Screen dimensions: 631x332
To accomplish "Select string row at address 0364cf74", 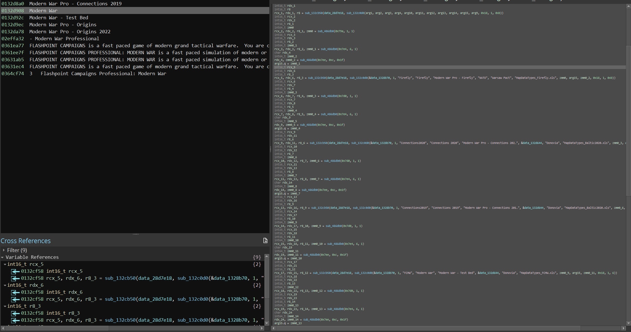I will point(135,73).
